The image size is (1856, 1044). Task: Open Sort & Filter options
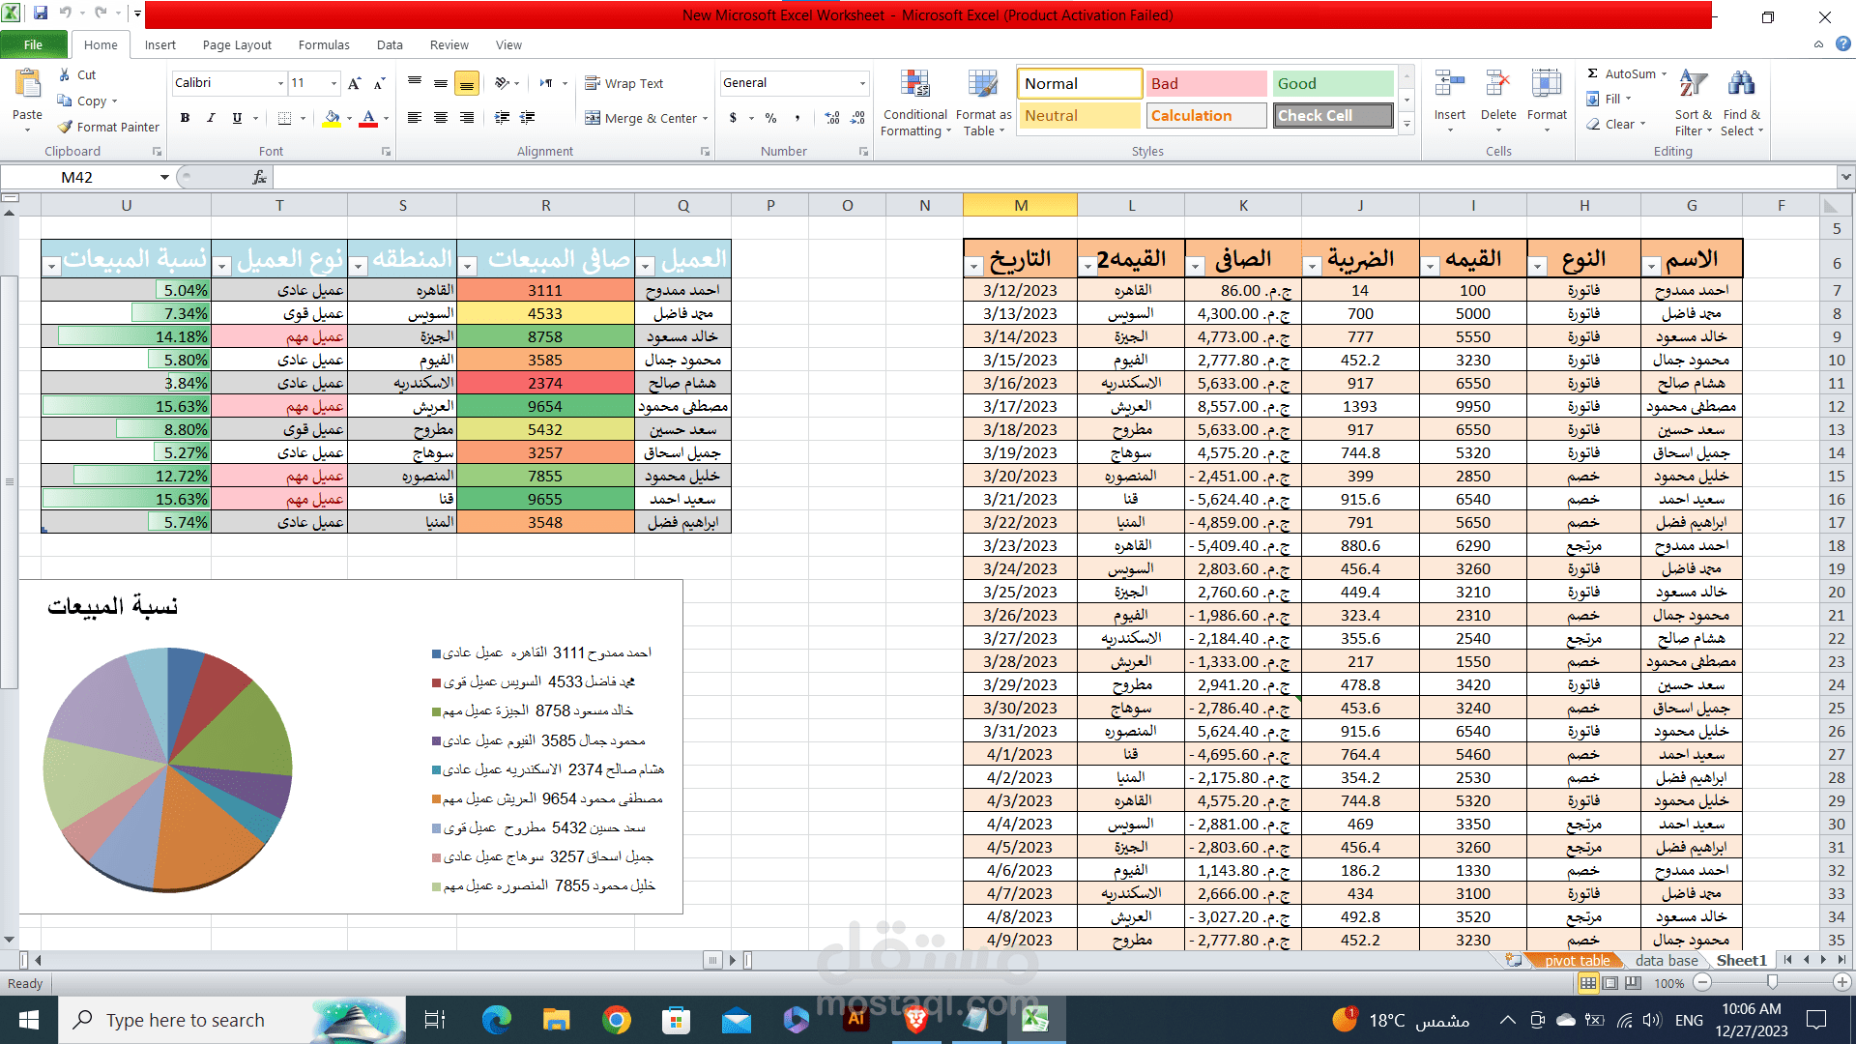point(1694,103)
